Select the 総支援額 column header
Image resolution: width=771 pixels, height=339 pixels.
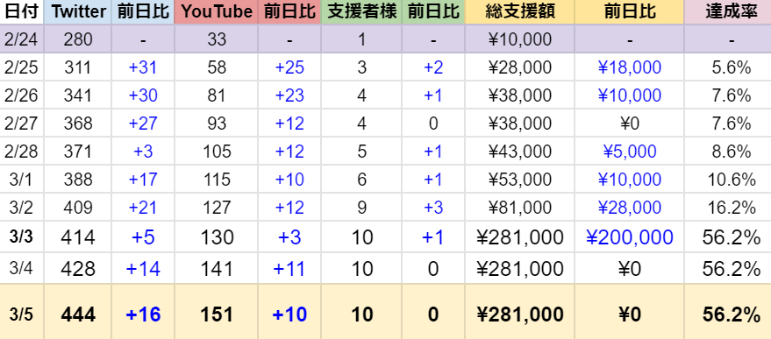(x=519, y=11)
